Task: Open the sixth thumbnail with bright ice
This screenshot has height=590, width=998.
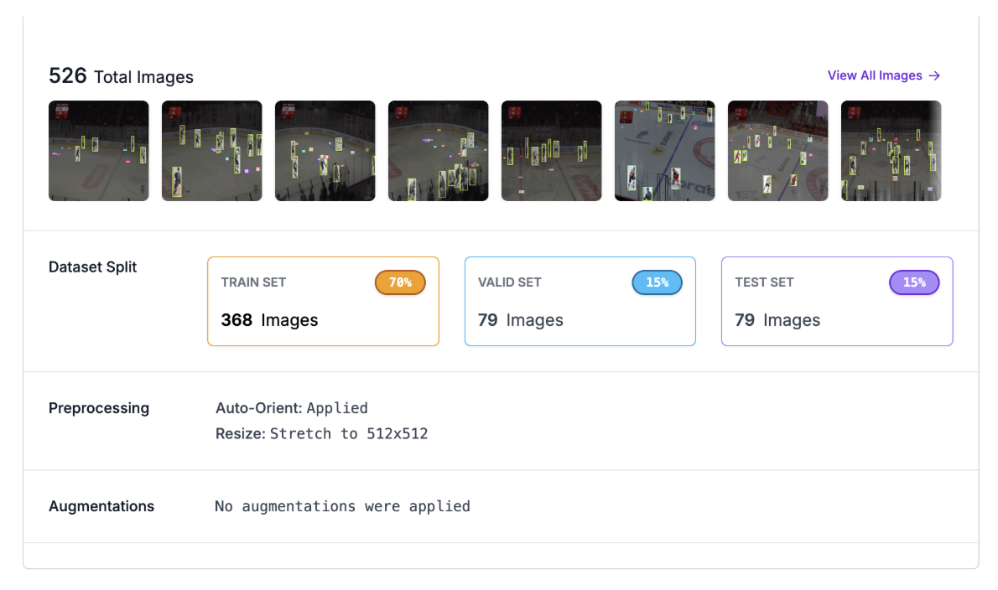Action: point(664,151)
